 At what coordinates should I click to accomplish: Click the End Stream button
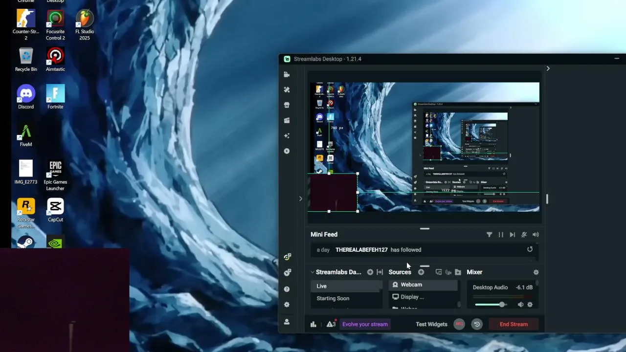(514, 324)
